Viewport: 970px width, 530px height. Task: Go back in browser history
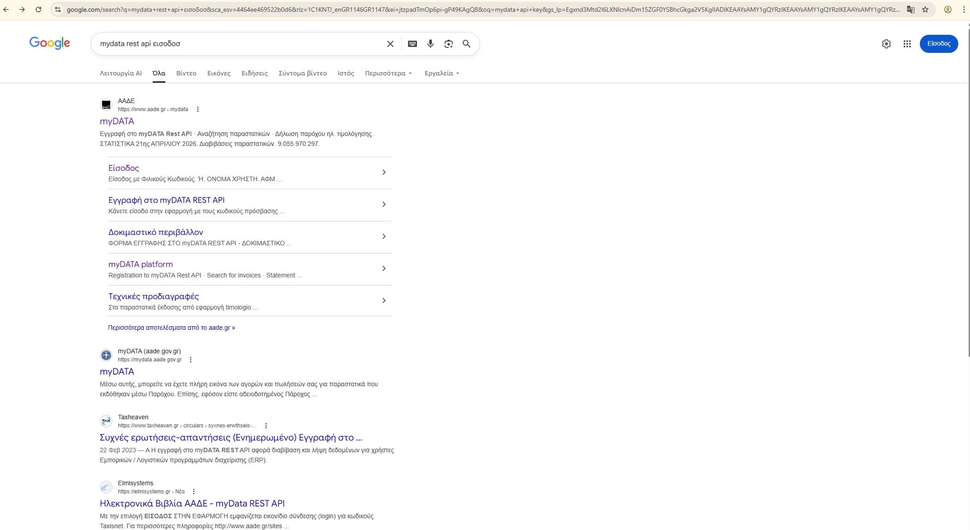click(x=6, y=9)
